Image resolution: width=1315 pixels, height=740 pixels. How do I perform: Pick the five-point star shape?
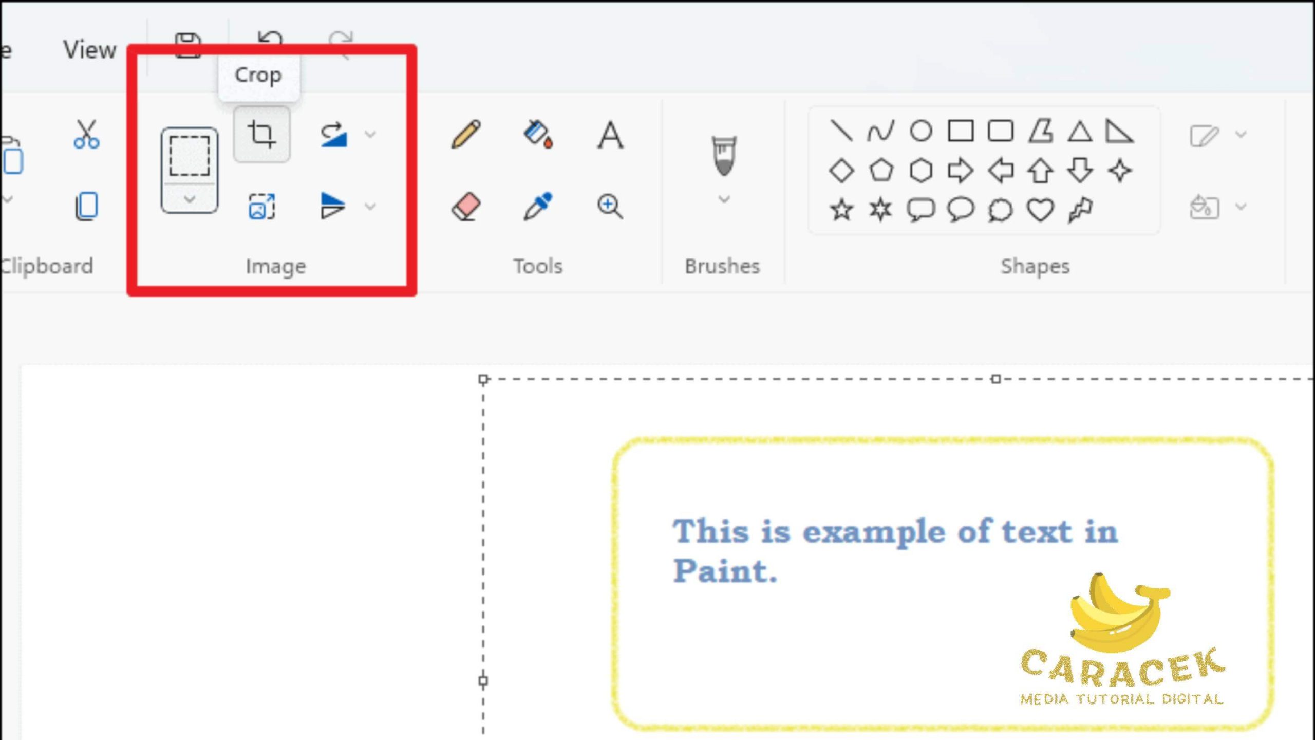coord(841,210)
